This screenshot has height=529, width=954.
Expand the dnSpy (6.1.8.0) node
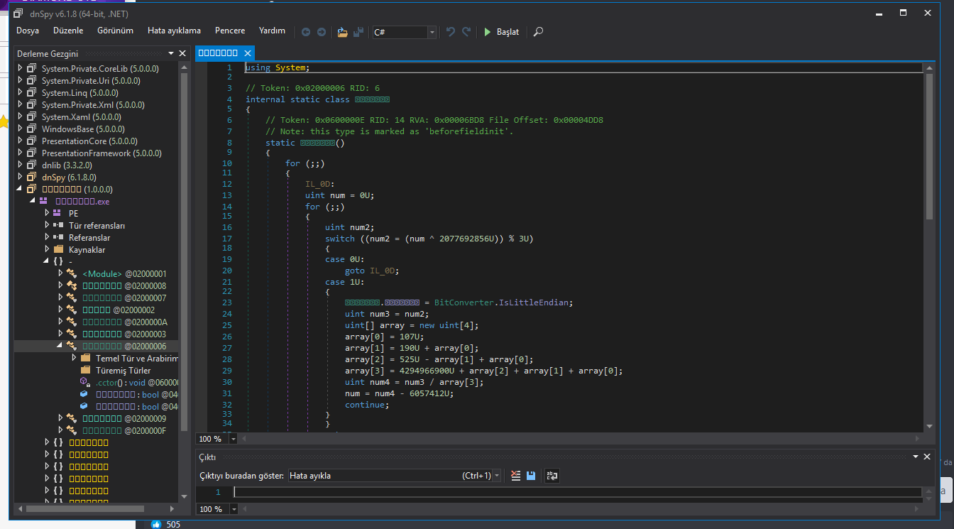click(21, 177)
